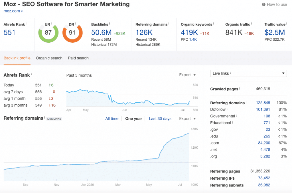Select the All time range

pos(112,119)
